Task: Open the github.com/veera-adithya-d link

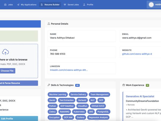Action: pos(137,54)
